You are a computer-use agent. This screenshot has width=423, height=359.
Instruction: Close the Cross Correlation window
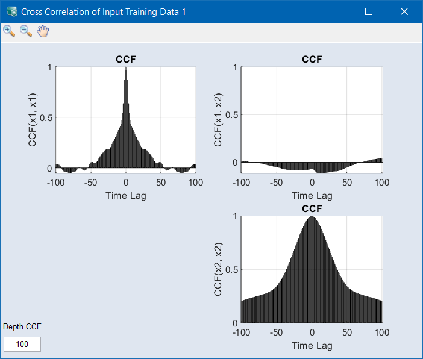pyautogui.click(x=404, y=11)
